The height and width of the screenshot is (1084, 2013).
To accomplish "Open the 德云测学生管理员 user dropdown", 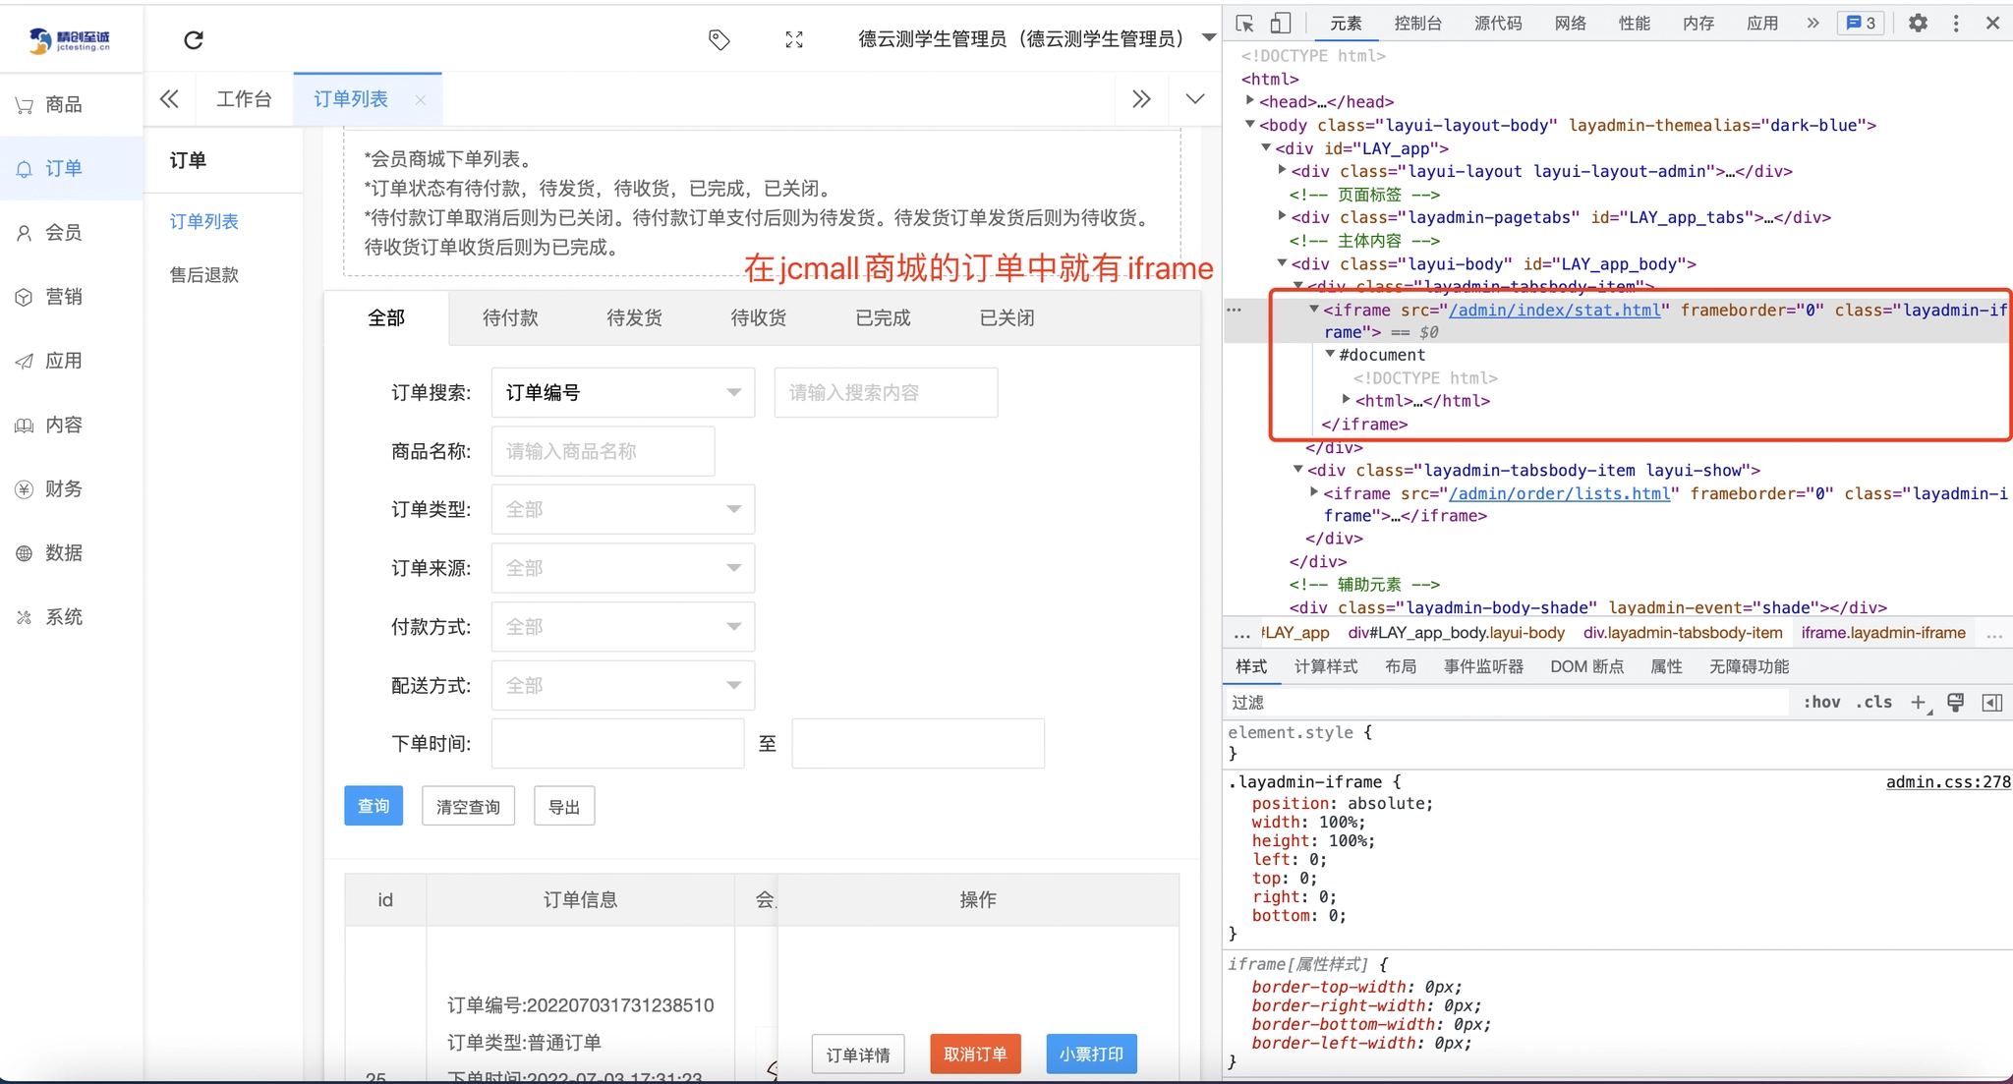I will pyautogui.click(x=1036, y=38).
